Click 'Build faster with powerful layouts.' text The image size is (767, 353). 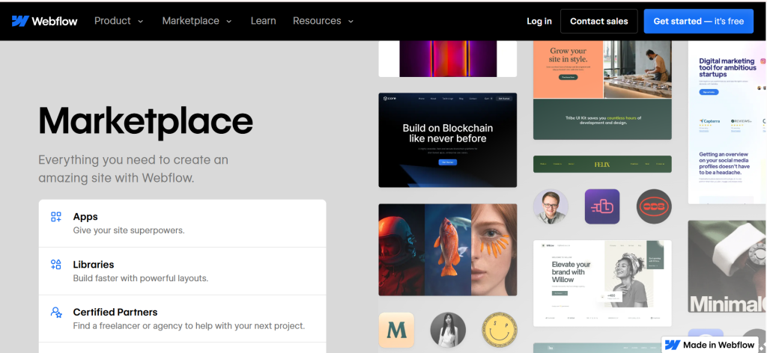[x=140, y=278]
